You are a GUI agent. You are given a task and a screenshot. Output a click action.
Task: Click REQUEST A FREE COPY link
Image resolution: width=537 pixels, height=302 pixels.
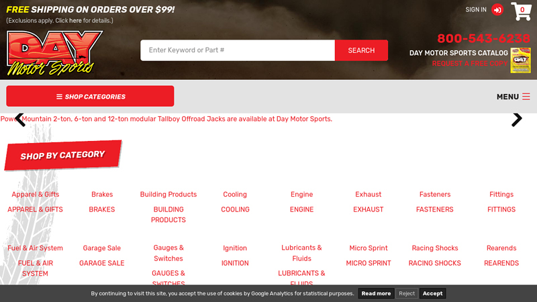click(x=469, y=63)
